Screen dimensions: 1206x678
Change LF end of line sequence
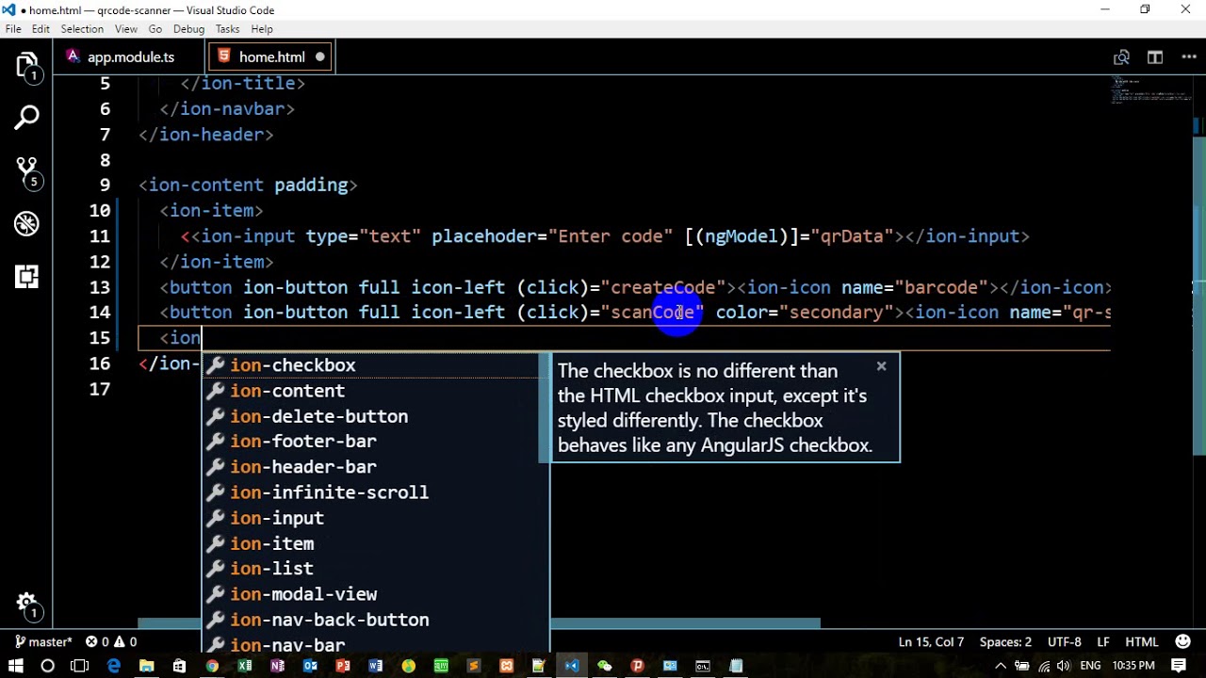pos(1103,641)
